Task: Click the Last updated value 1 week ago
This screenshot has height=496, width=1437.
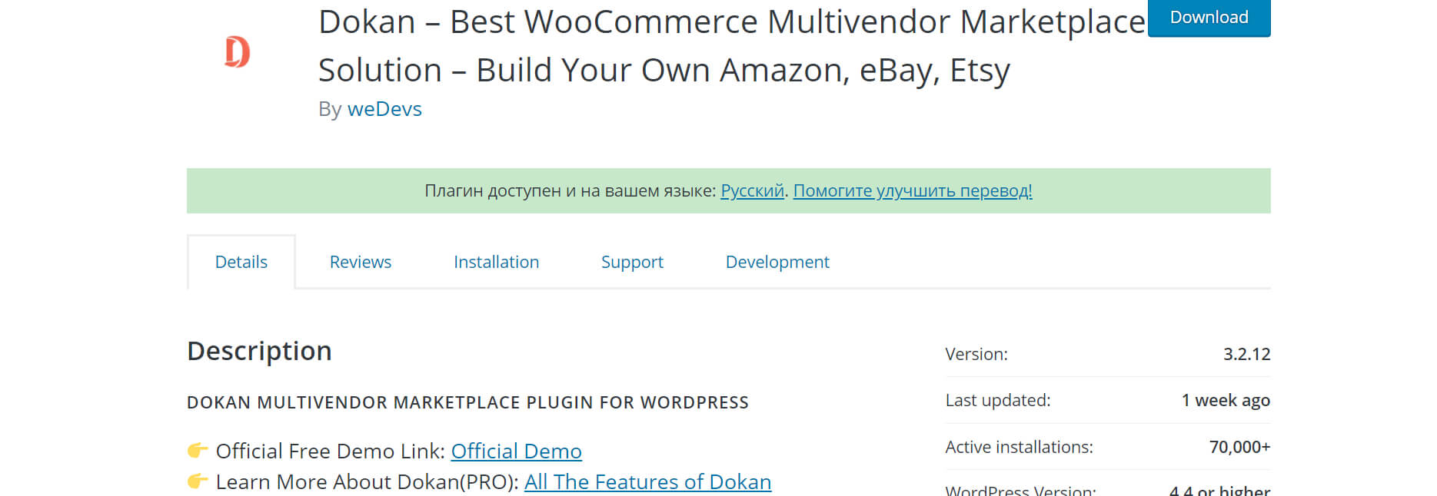Action: click(x=1226, y=400)
